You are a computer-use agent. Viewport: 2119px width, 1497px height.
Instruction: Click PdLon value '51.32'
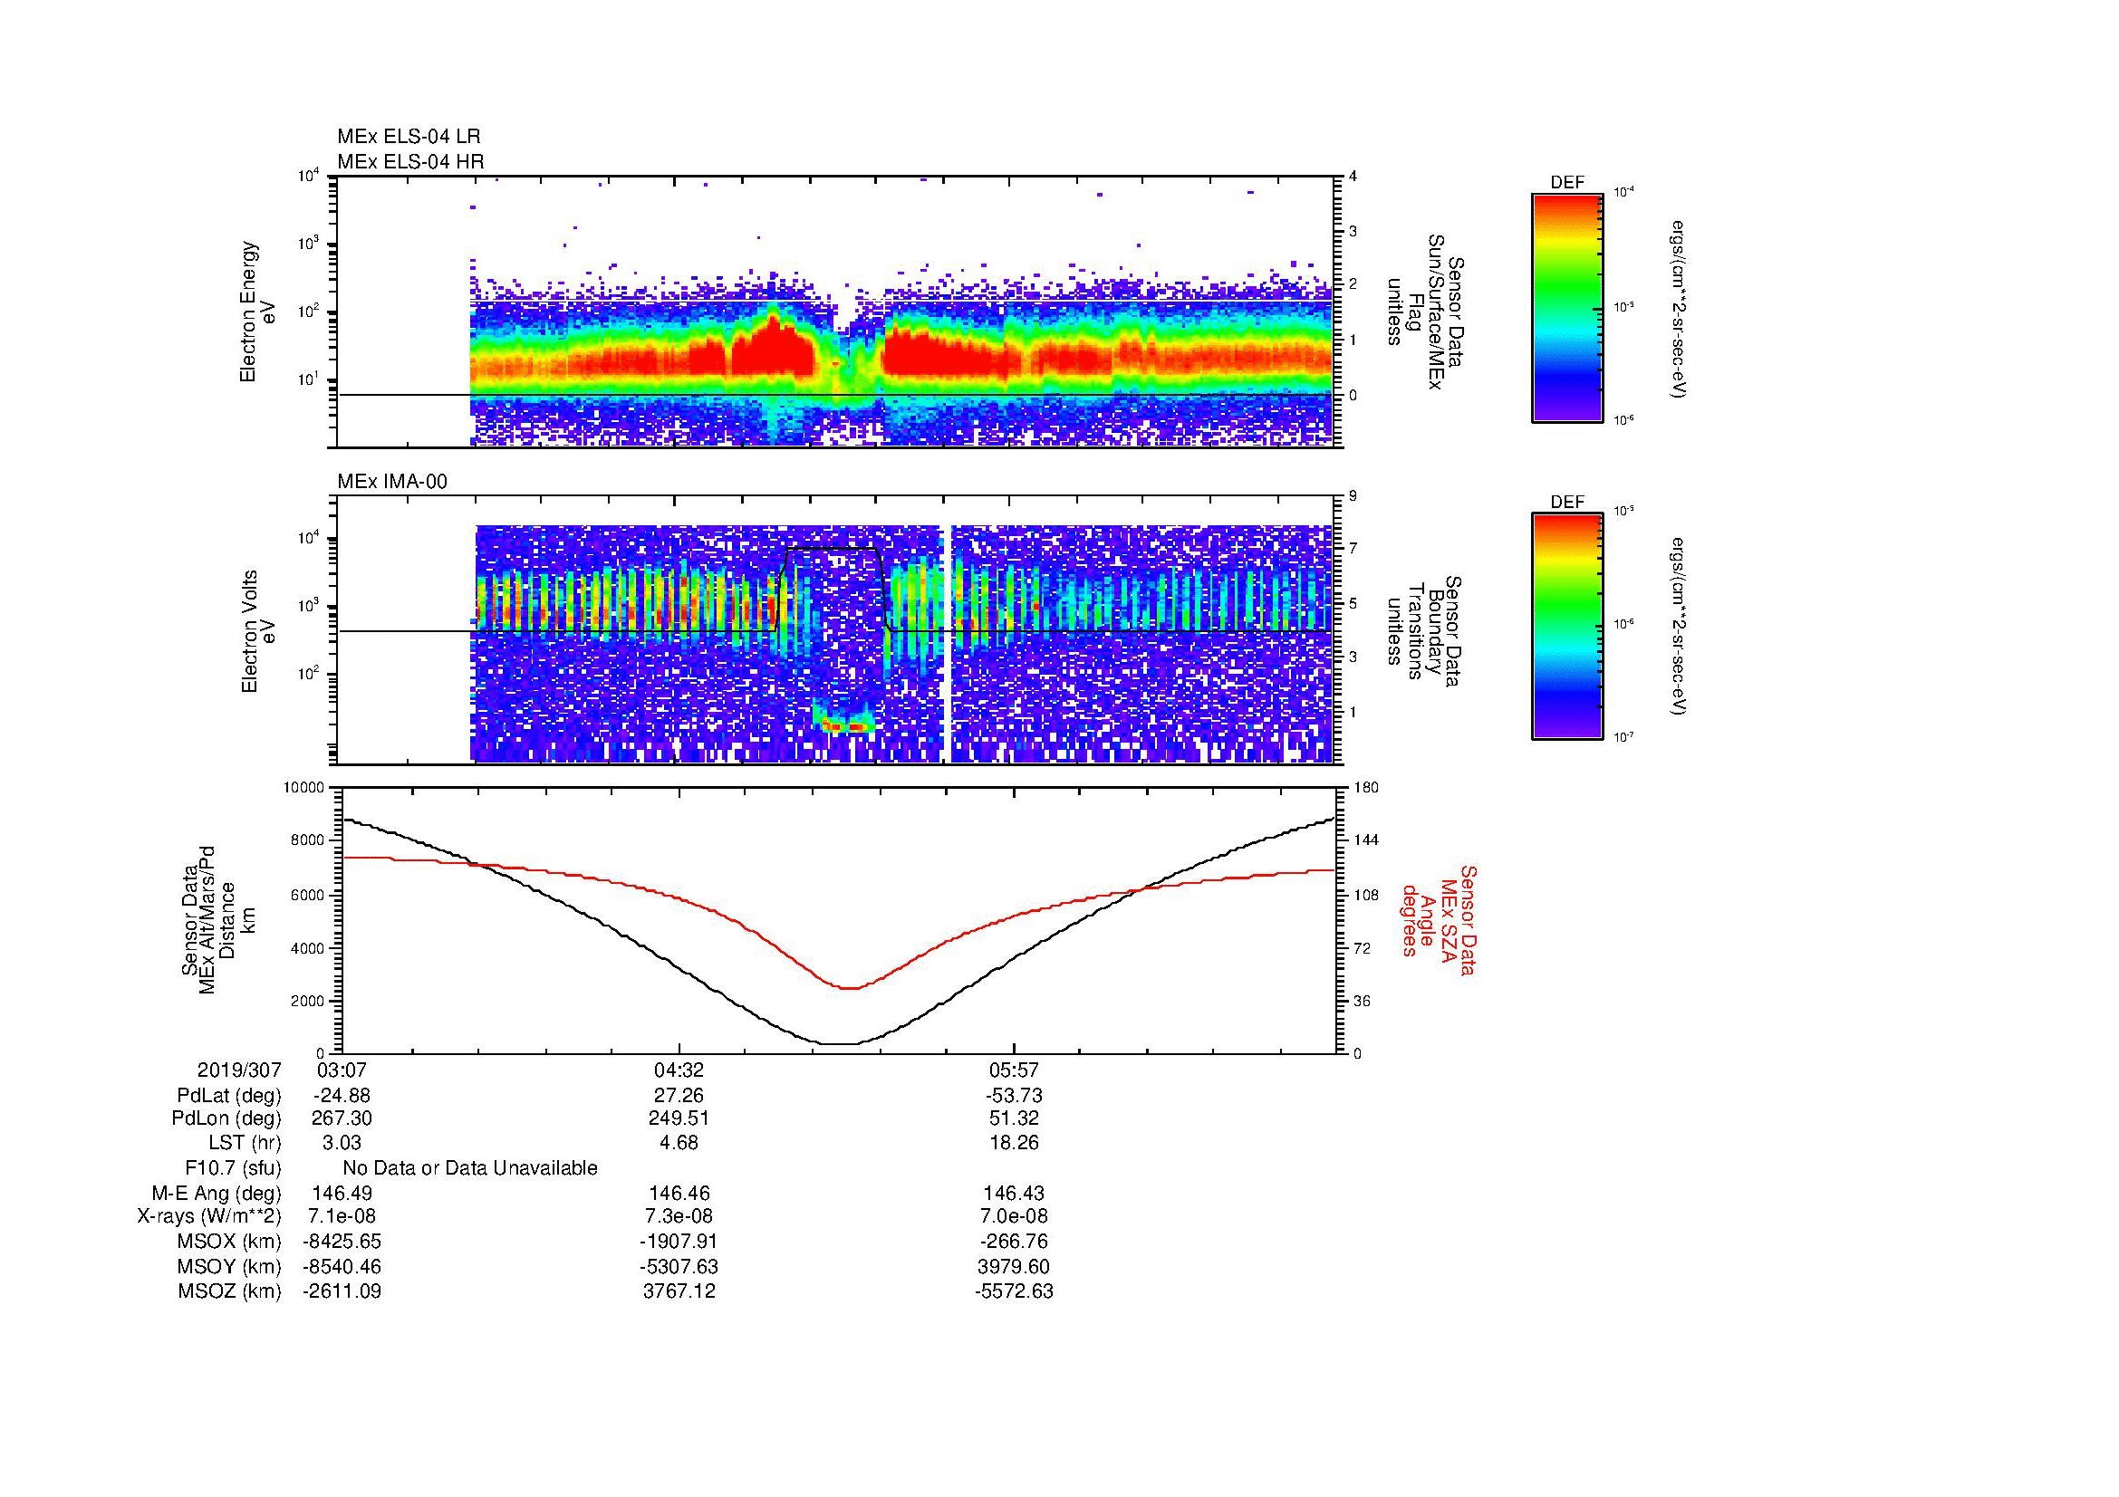(1015, 1118)
